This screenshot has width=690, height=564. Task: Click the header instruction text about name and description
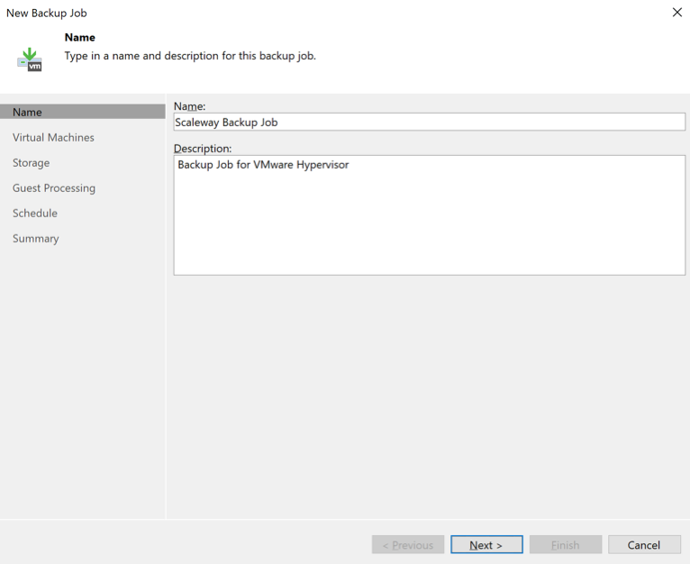[x=190, y=56]
